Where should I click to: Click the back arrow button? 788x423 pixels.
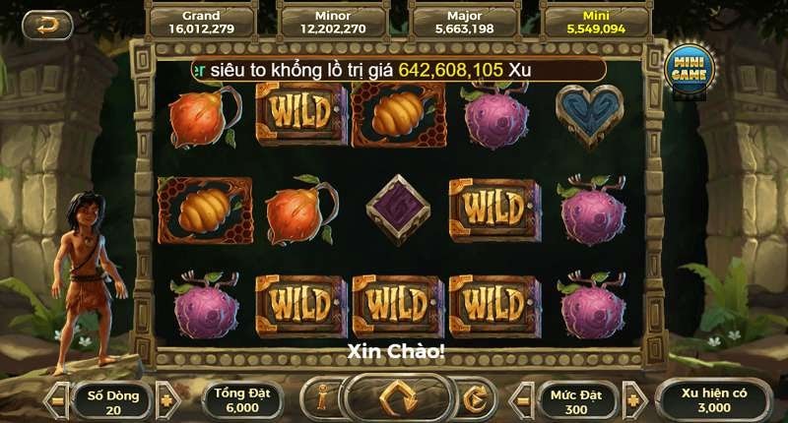pos(47,26)
